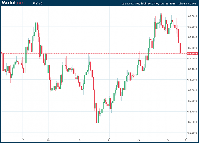Click date label 22 on time axis

coord(109,140)
